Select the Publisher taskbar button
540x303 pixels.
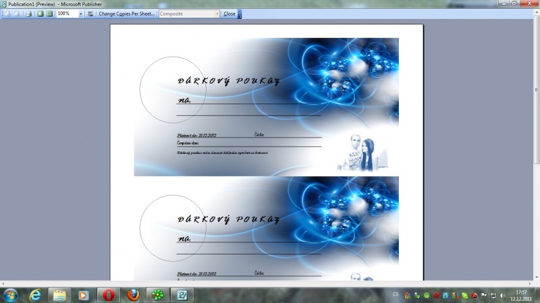181,295
